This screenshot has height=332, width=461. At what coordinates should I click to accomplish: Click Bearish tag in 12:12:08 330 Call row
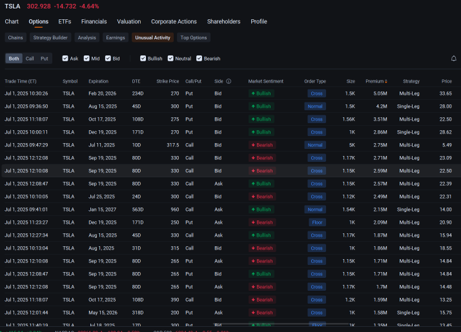click(262, 158)
